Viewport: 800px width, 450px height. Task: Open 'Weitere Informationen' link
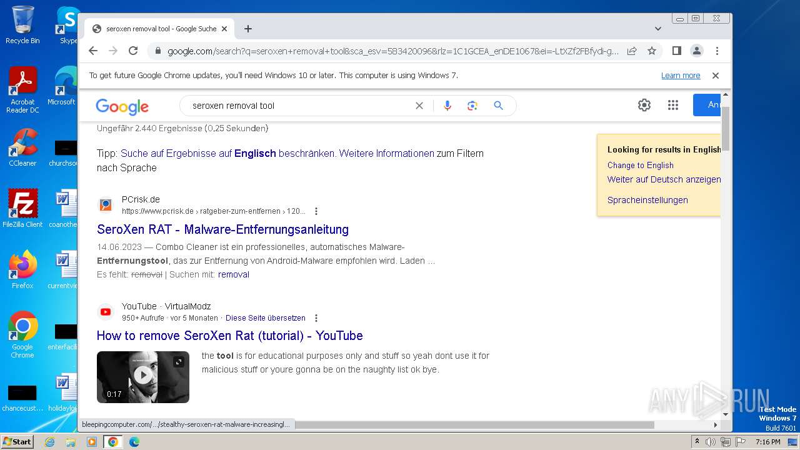pos(386,153)
